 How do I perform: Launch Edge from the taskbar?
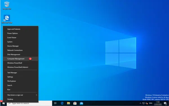click(x=62, y=103)
